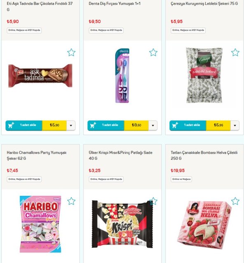This screenshot has width=244, height=263.
Task: Star the Haribo Chamallows Party product
Action: (71, 201)
